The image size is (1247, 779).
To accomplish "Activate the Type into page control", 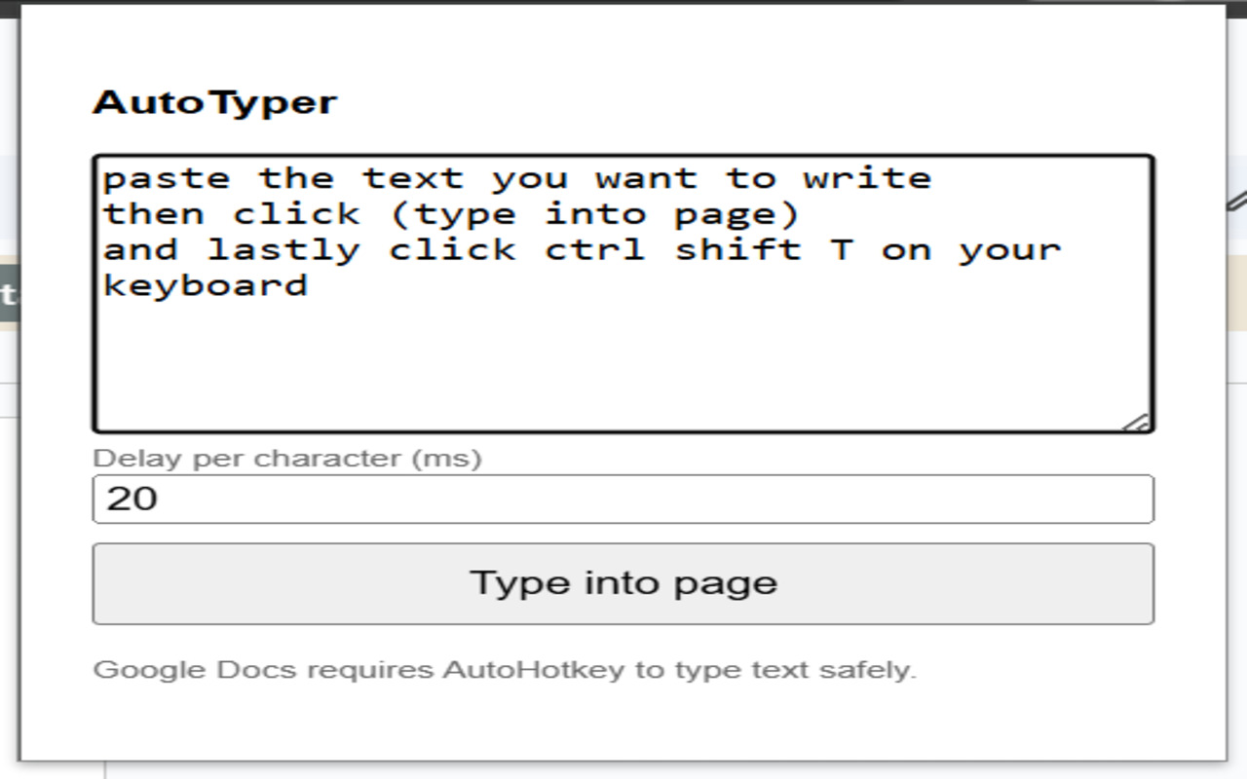I will 623,582.
